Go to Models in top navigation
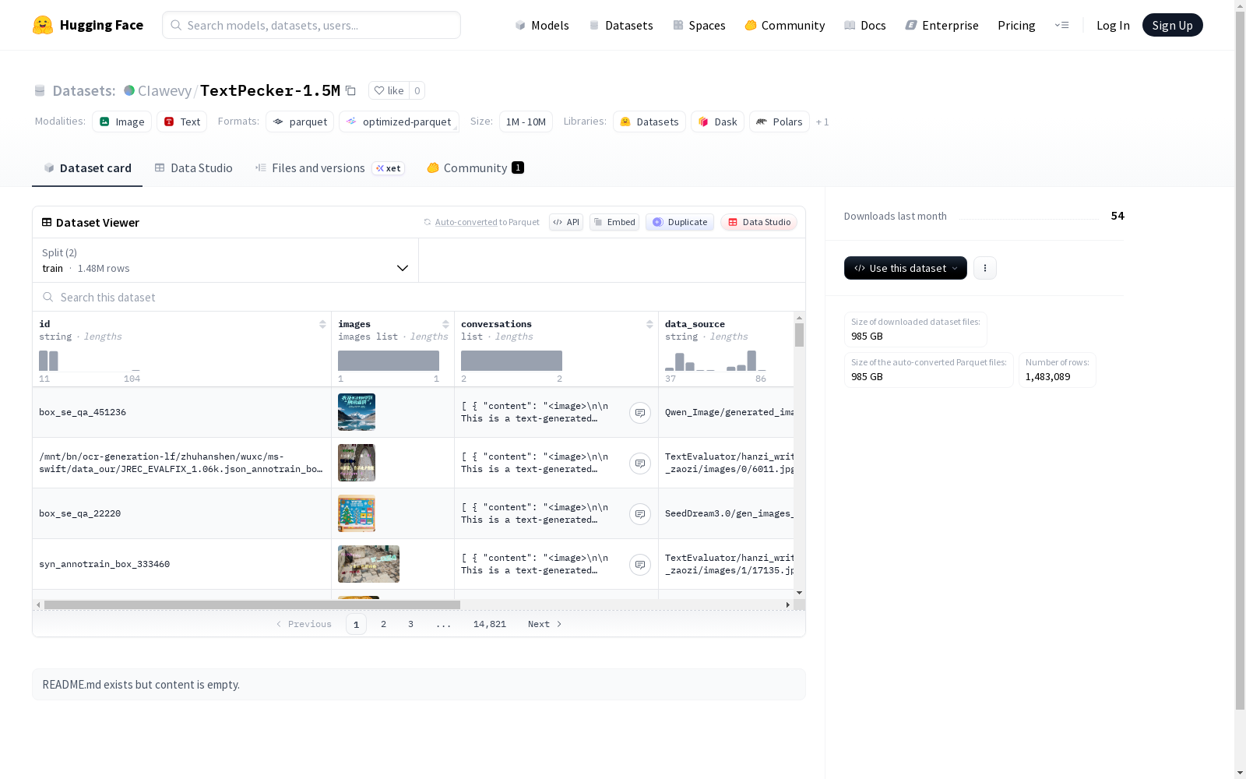The width and height of the screenshot is (1246, 779). pos(542,25)
